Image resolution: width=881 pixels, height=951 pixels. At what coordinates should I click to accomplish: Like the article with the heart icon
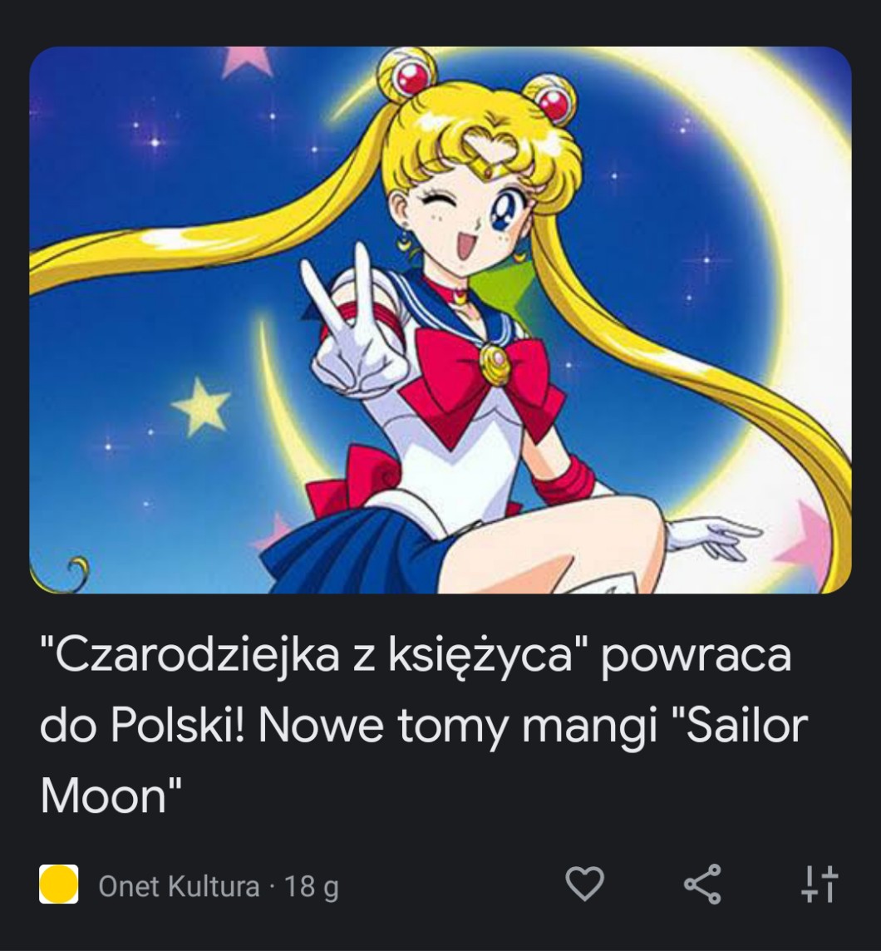(x=584, y=884)
